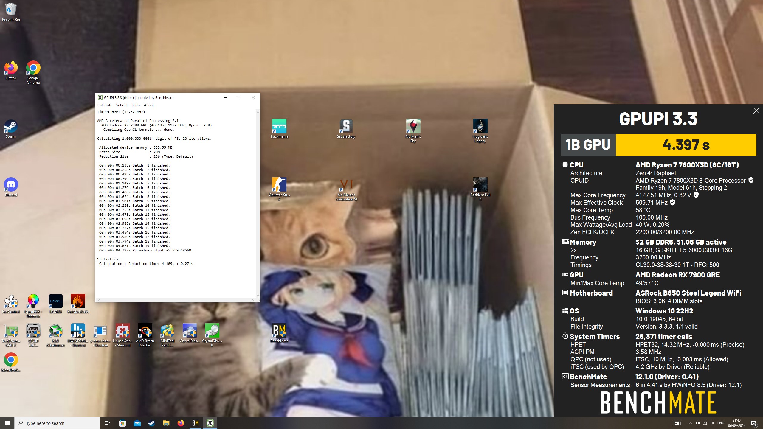Screen dimensions: 763x429
Task: Click the AMD Radeon RX 7900 GRE heading
Action: click(677, 275)
